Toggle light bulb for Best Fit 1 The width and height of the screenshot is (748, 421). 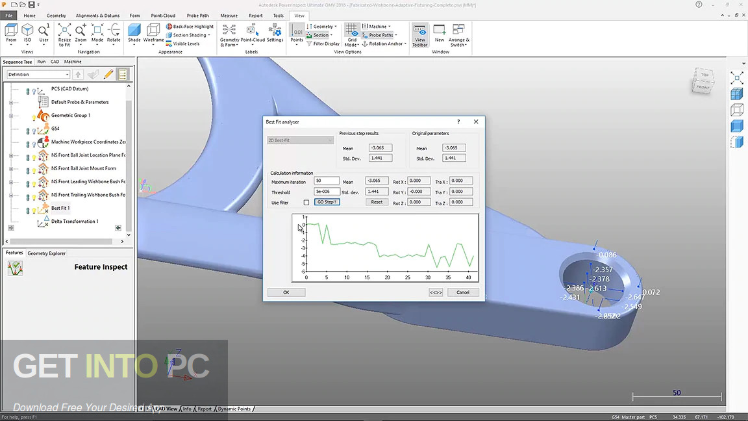34,210
